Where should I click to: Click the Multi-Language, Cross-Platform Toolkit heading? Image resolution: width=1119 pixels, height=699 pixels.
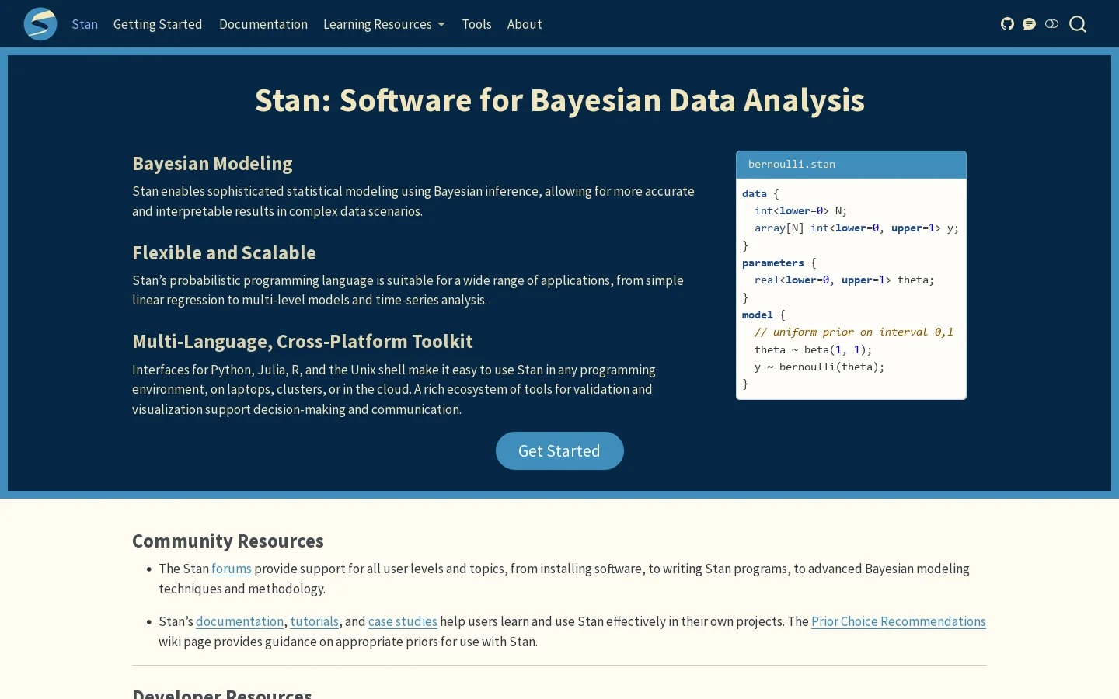(302, 342)
